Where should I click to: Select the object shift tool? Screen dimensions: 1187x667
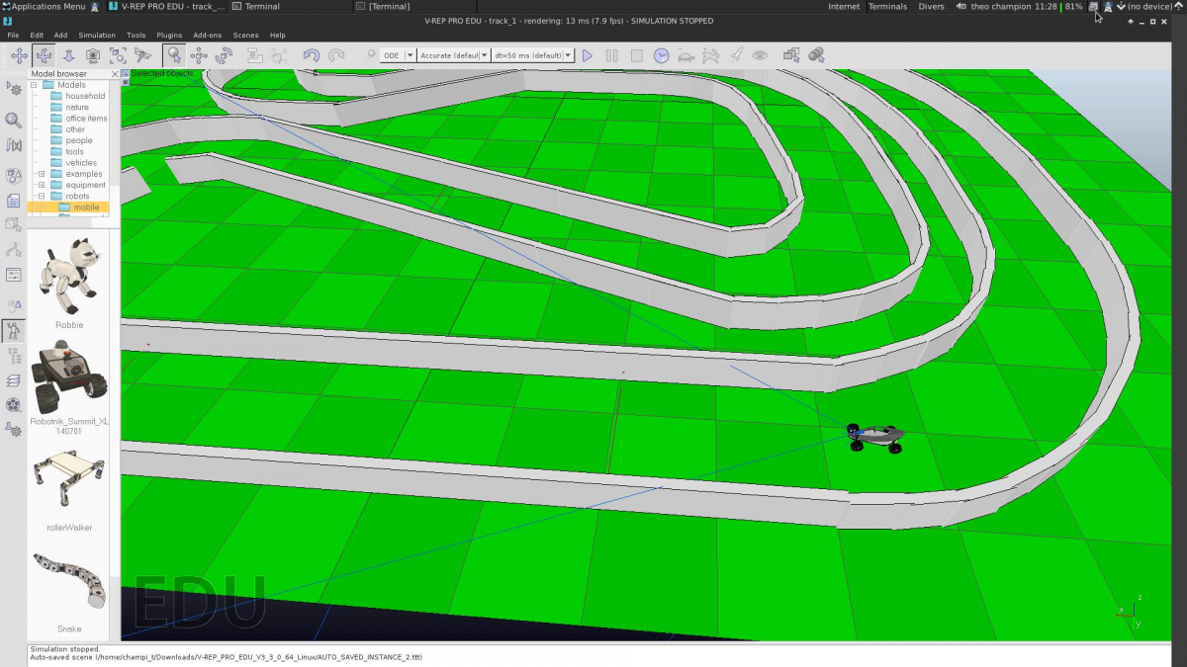tap(199, 56)
